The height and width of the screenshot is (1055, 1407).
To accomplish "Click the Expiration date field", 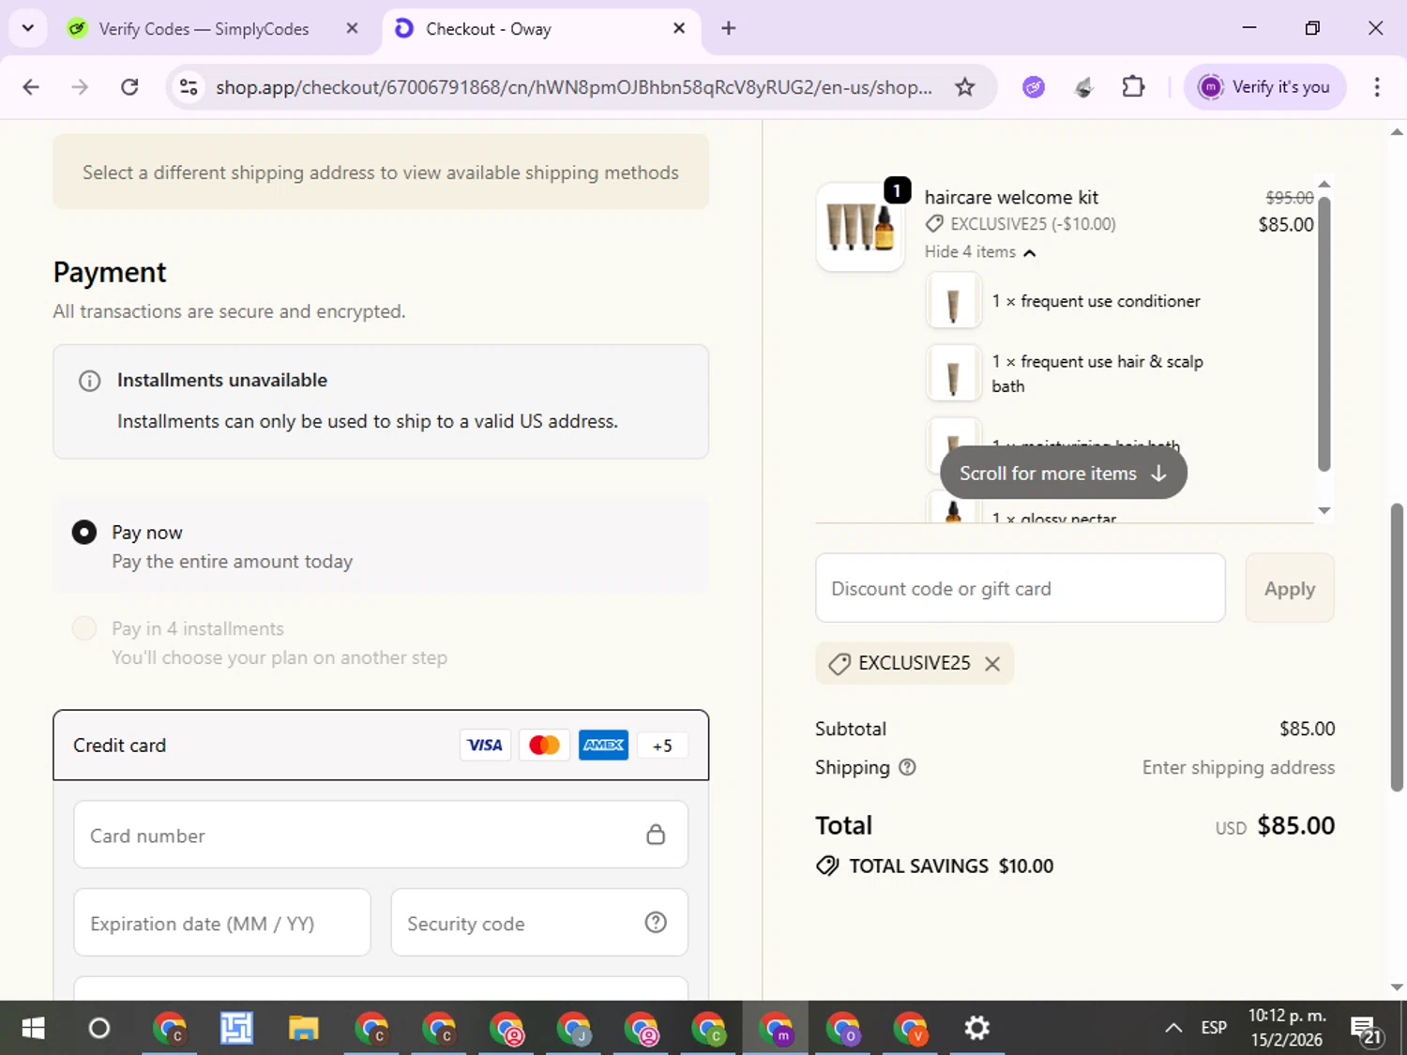I will 222,923.
